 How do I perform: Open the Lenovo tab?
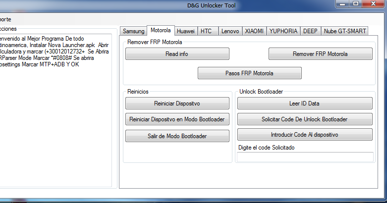[230, 31]
